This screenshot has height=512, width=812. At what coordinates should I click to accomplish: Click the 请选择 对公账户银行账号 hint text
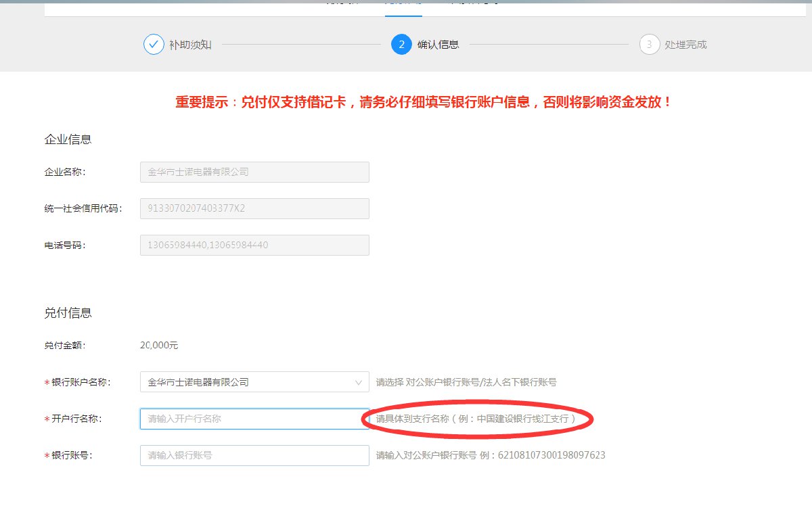tap(466, 382)
